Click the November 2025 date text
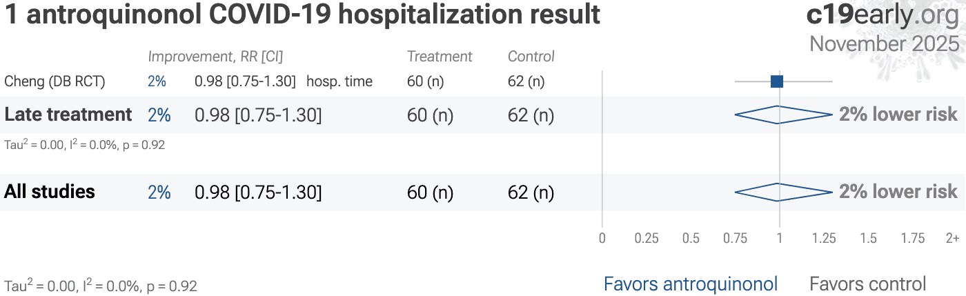Screen dimensions: 966x296 [884, 43]
